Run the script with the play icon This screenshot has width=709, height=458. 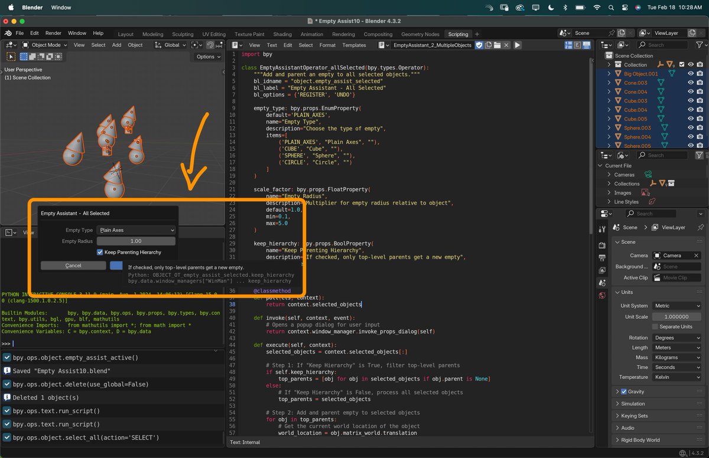[518, 45]
